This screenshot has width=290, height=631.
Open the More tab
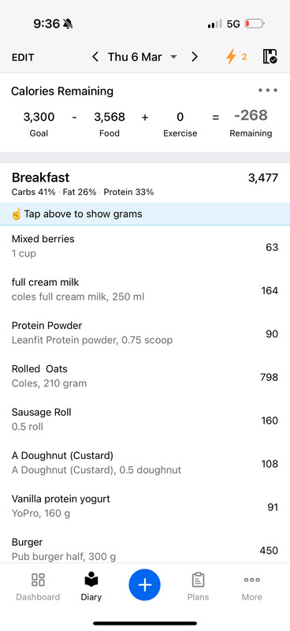[252, 587]
